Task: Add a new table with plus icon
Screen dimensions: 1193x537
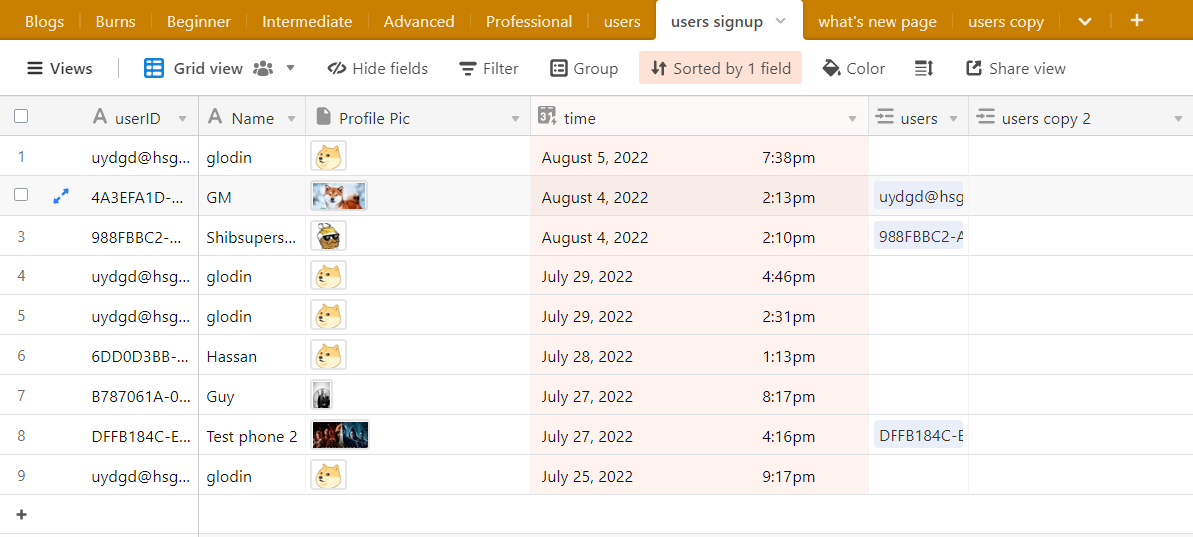Action: (1137, 20)
